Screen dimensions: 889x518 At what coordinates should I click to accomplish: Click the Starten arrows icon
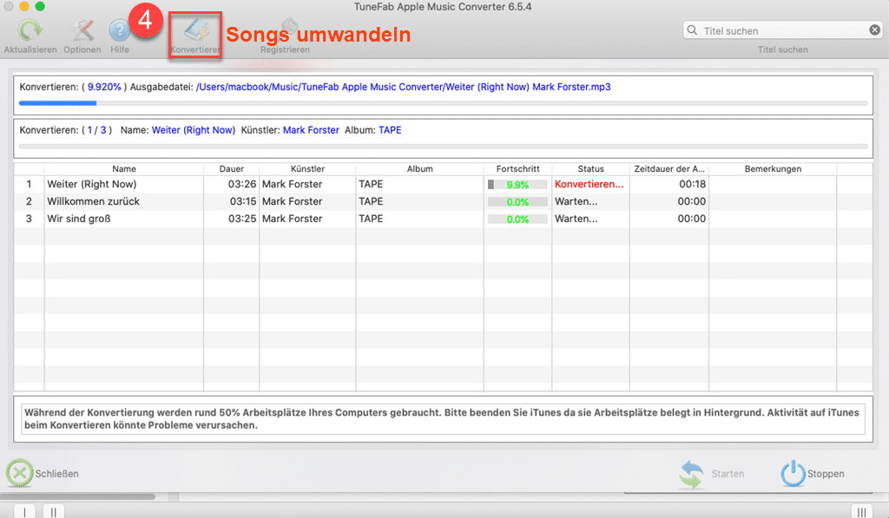tap(692, 473)
